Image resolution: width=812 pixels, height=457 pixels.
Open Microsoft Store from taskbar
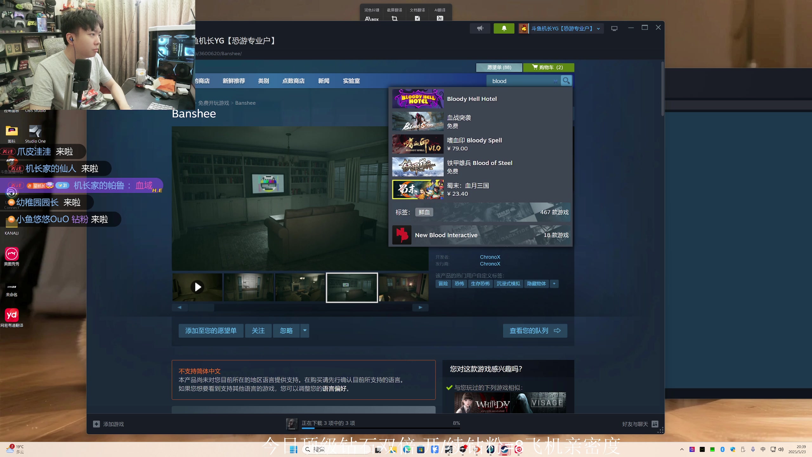click(421, 449)
